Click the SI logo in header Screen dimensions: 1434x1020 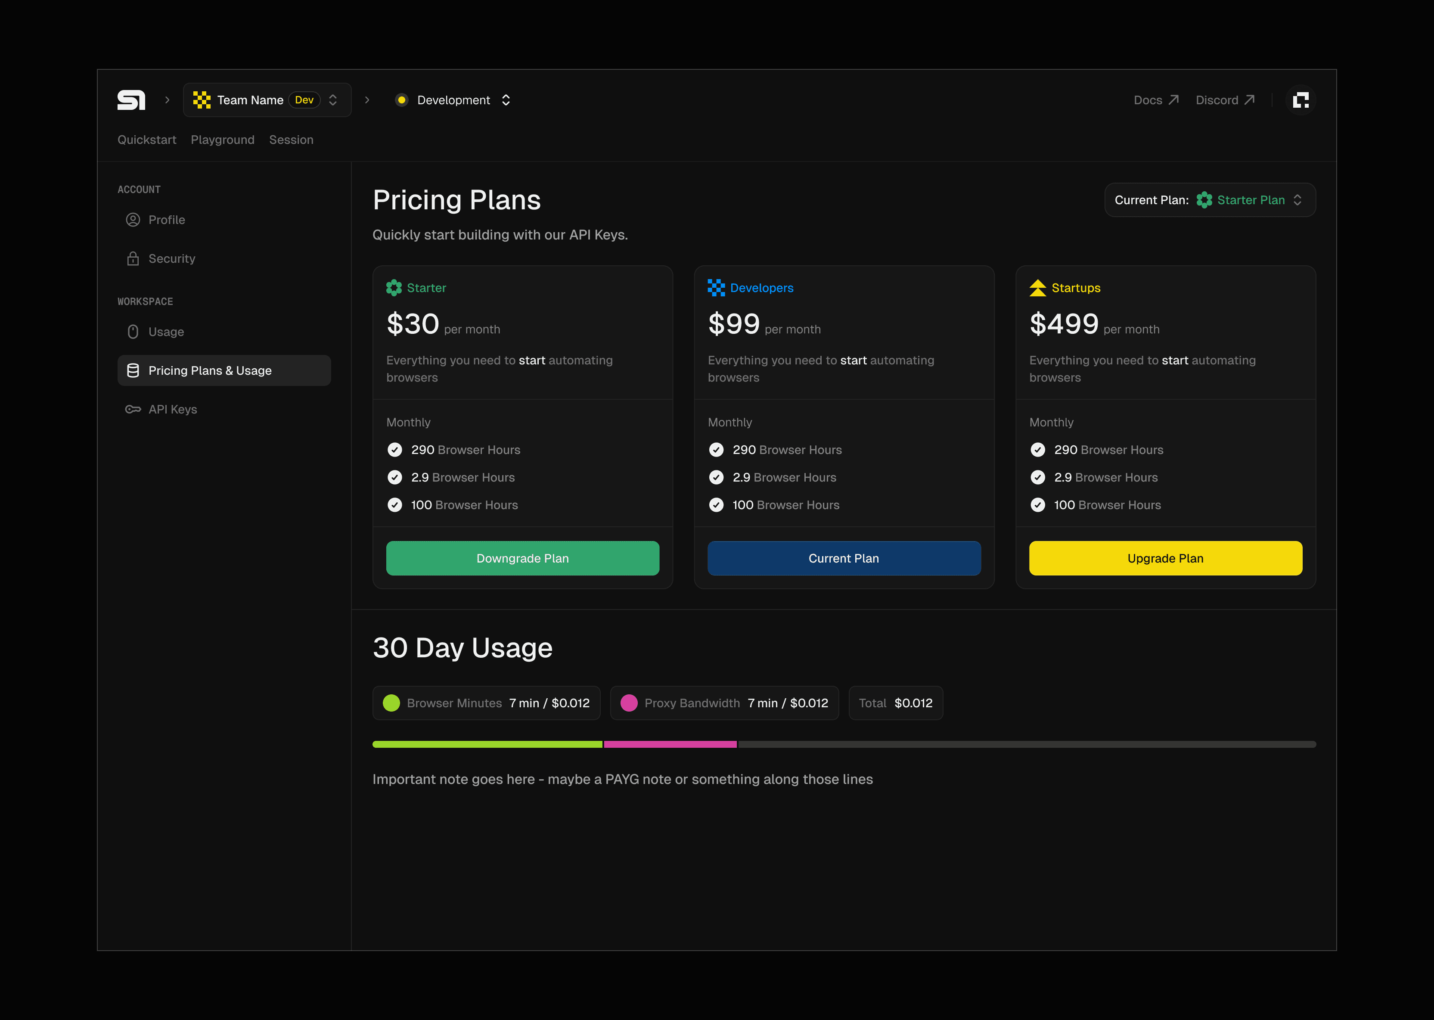[131, 100]
